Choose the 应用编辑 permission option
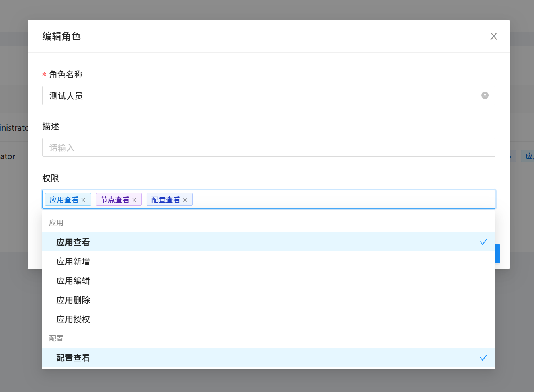The height and width of the screenshot is (392, 534). [73, 281]
